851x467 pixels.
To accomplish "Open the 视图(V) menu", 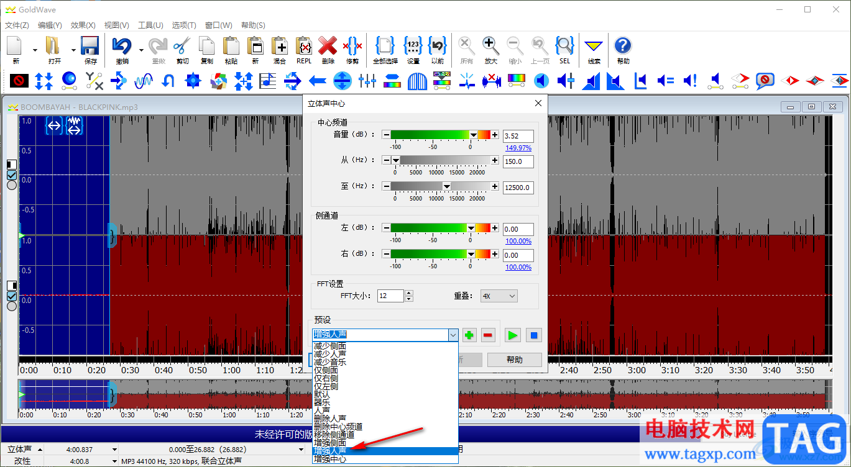I will tap(116, 25).
